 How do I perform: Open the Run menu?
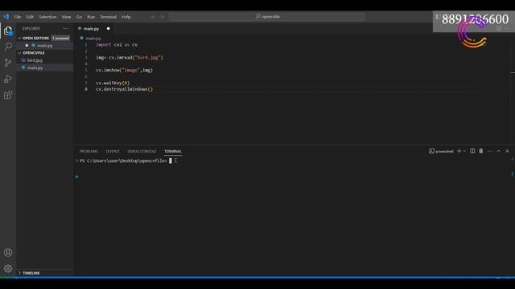coord(91,17)
